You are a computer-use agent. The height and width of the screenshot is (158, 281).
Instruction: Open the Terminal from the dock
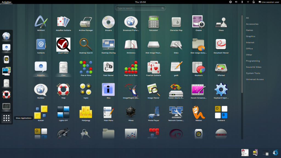tap(6, 106)
